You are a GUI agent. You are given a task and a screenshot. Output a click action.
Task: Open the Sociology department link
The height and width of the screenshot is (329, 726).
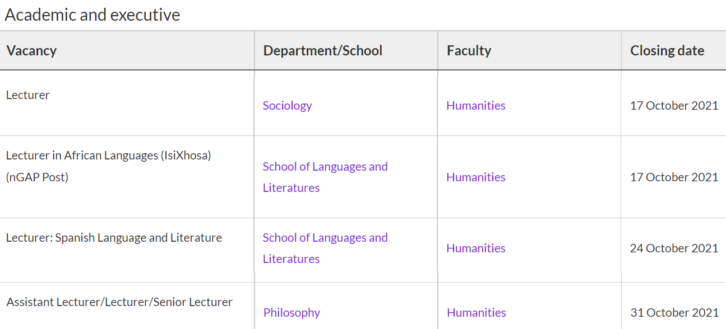pos(287,105)
